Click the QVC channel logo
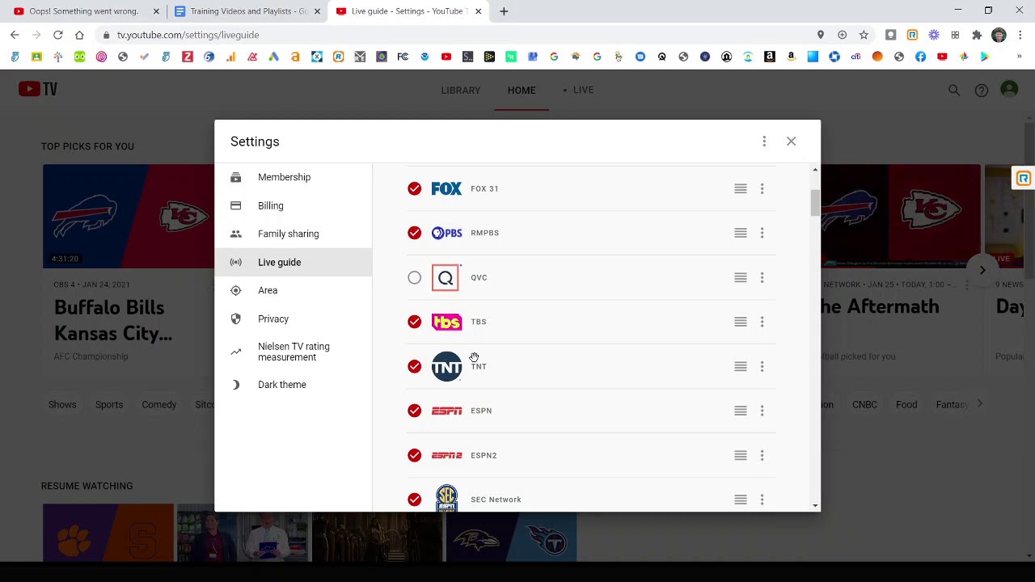 coord(446,277)
